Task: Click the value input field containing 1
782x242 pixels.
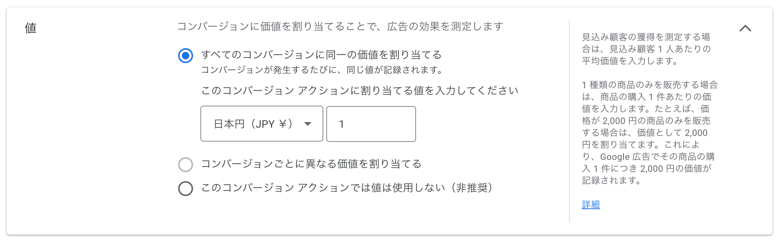Action: click(371, 124)
